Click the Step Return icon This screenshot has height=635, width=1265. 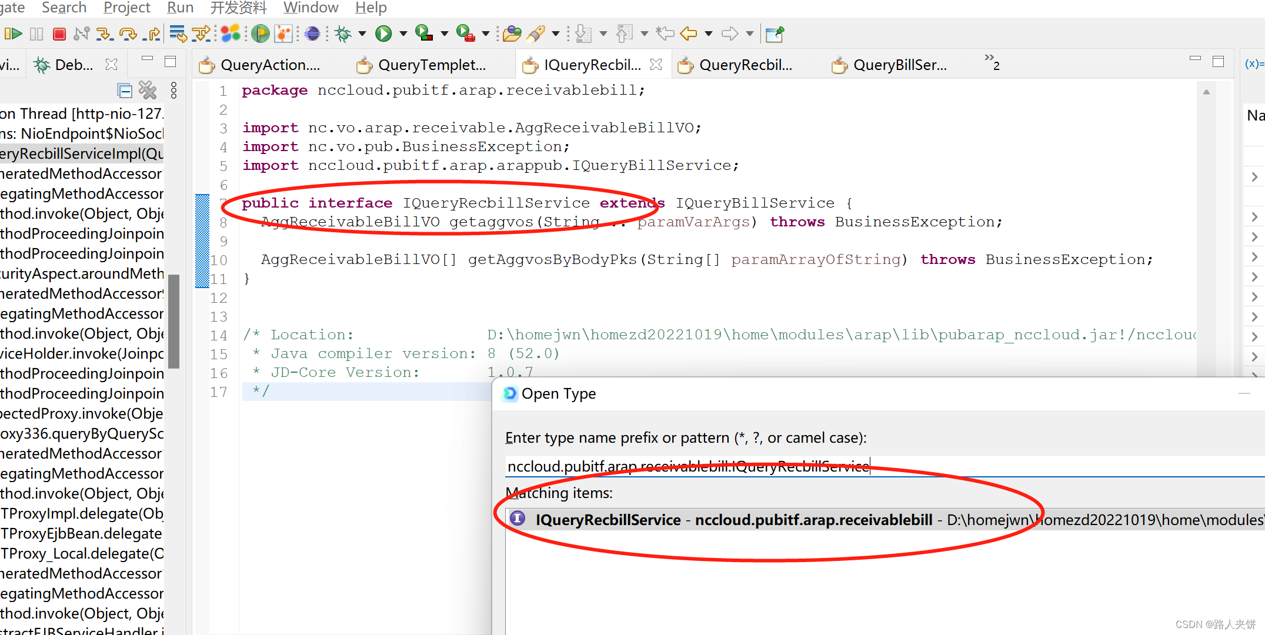click(x=152, y=34)
